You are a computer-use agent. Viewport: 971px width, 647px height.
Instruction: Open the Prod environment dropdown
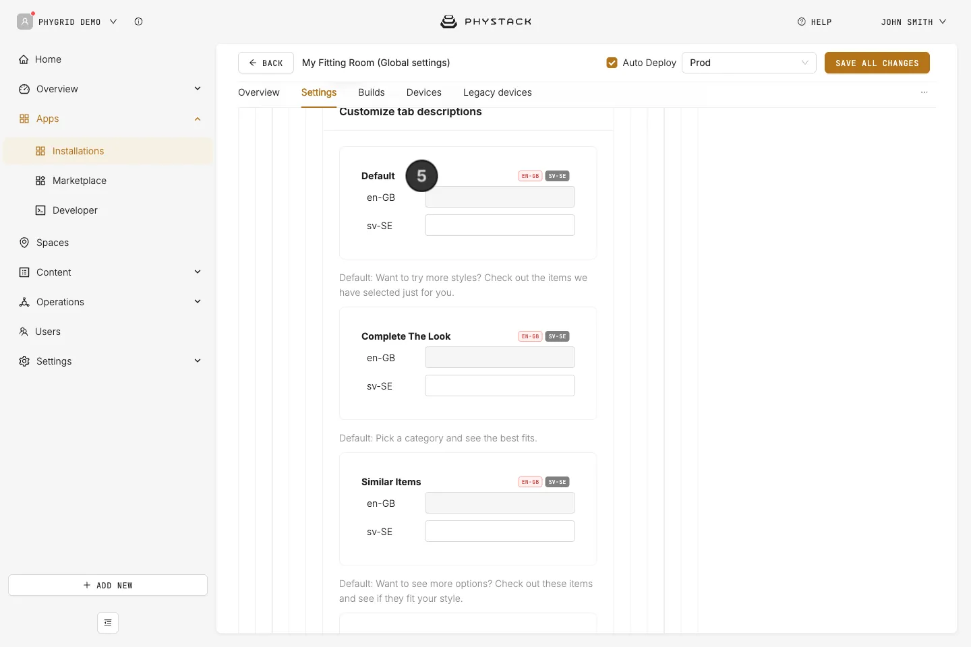pos(749,63)
